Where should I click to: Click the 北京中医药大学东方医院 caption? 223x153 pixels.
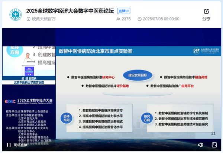29,82
